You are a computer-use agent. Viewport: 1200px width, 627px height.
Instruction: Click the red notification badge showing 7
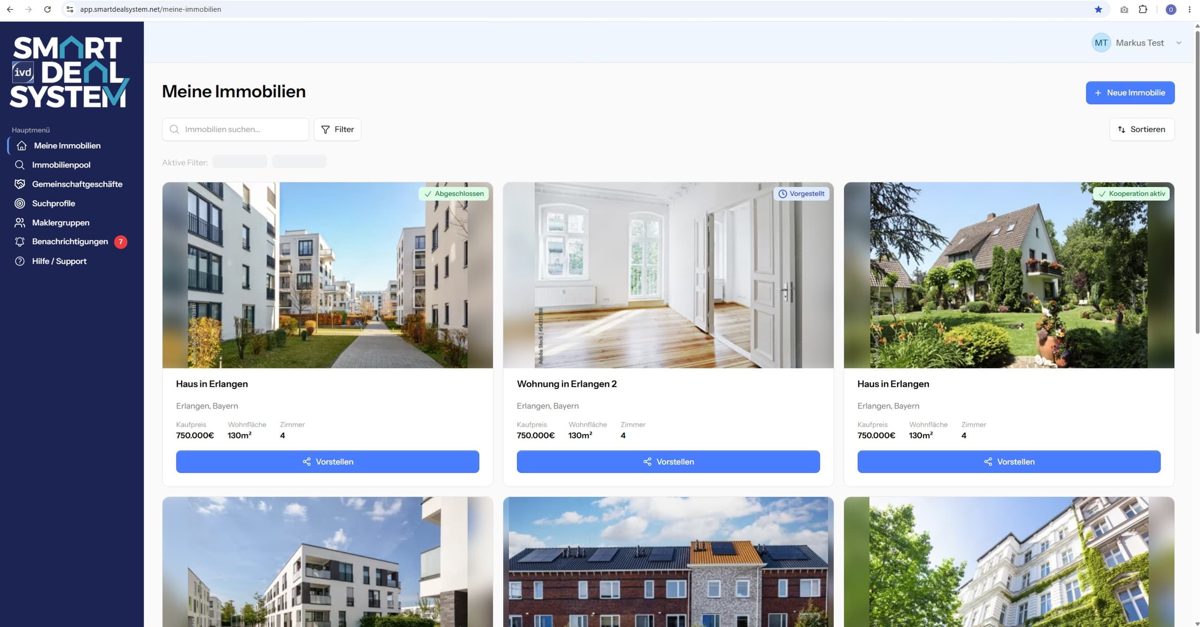(x=121, y=242)
